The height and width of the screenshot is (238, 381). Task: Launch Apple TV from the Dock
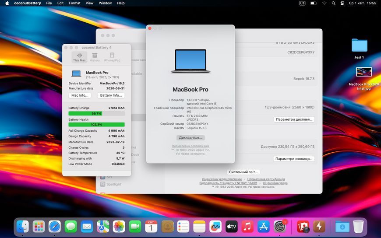(x=231, y=227)
